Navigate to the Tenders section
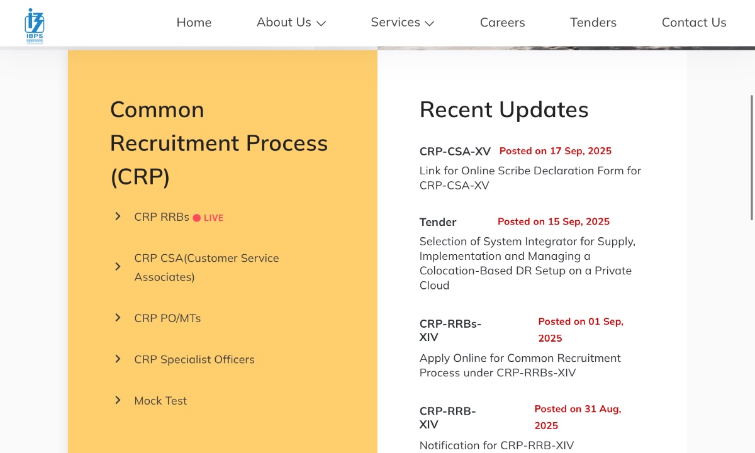 [x=593, y=22]
